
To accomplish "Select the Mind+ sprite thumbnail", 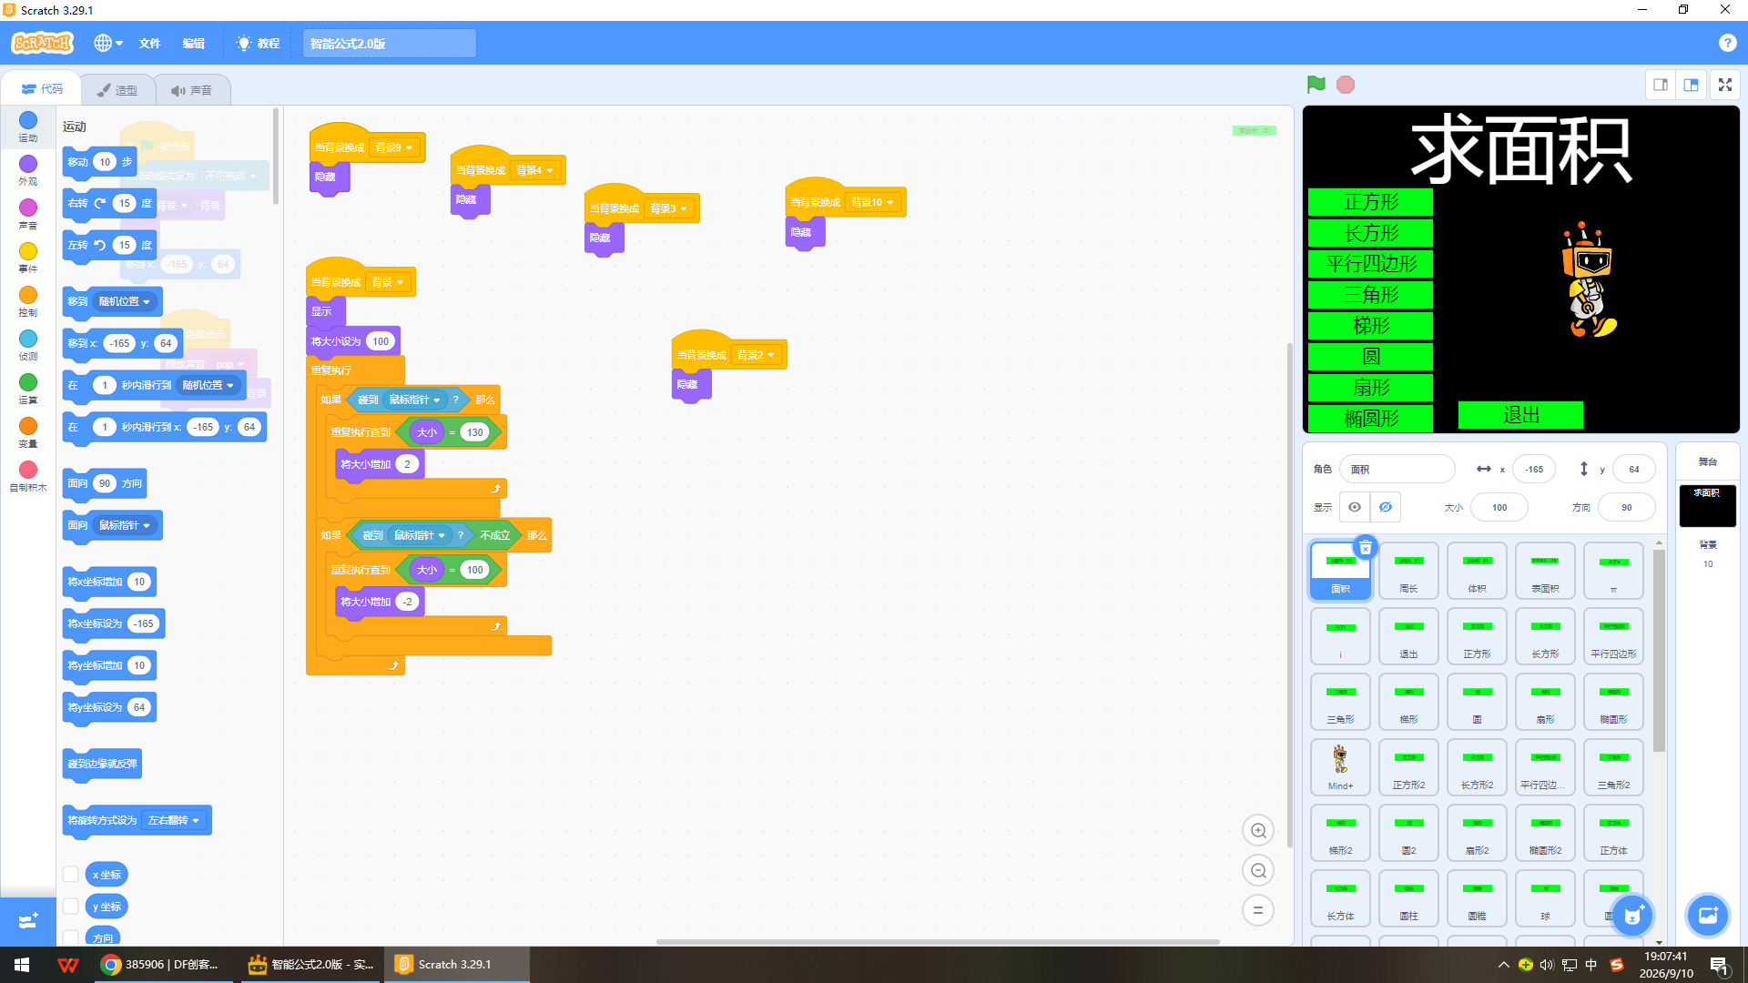I will coord(1340,766).
